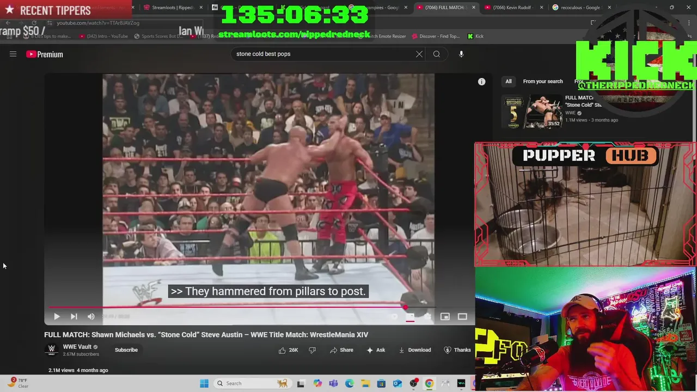The image size is (697, 392).
Task: Open the Discover - Find Top bookmark
Action: 436,36
